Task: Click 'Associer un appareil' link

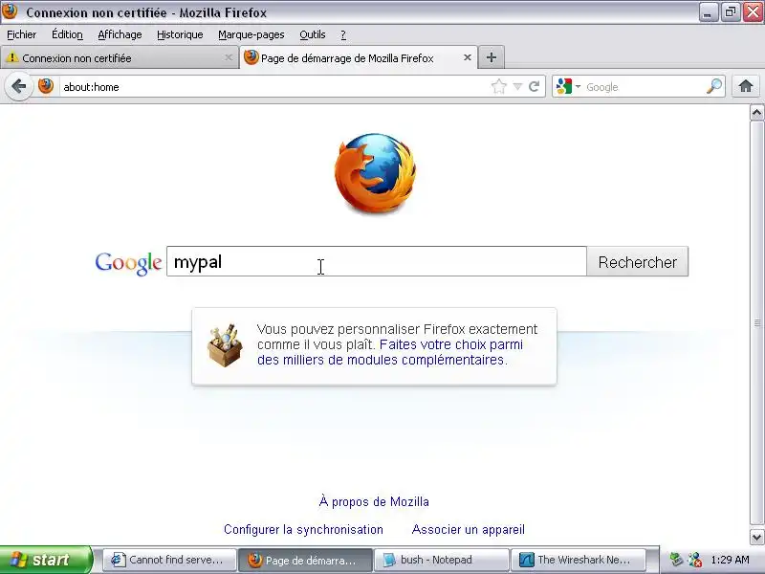Action: coord(468,530)
